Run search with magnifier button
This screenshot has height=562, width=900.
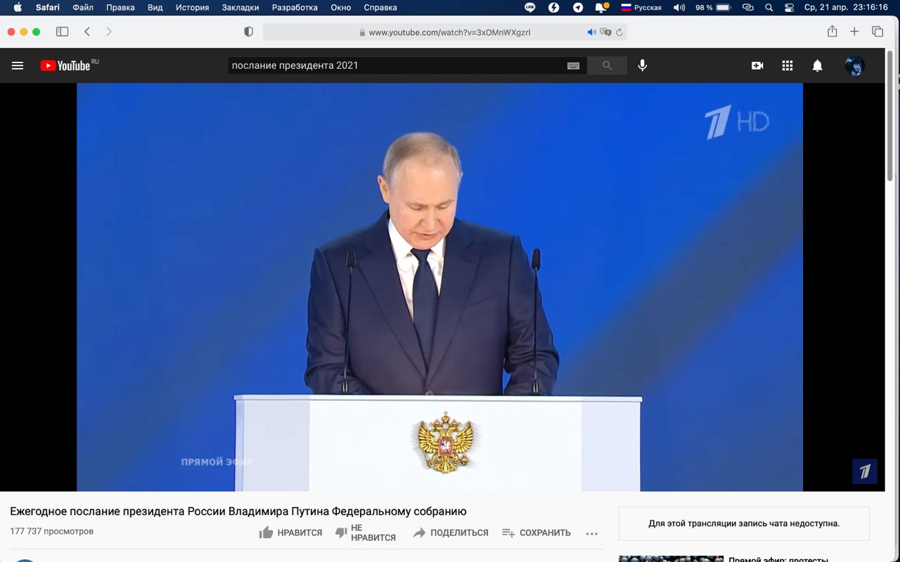[607, 65]
